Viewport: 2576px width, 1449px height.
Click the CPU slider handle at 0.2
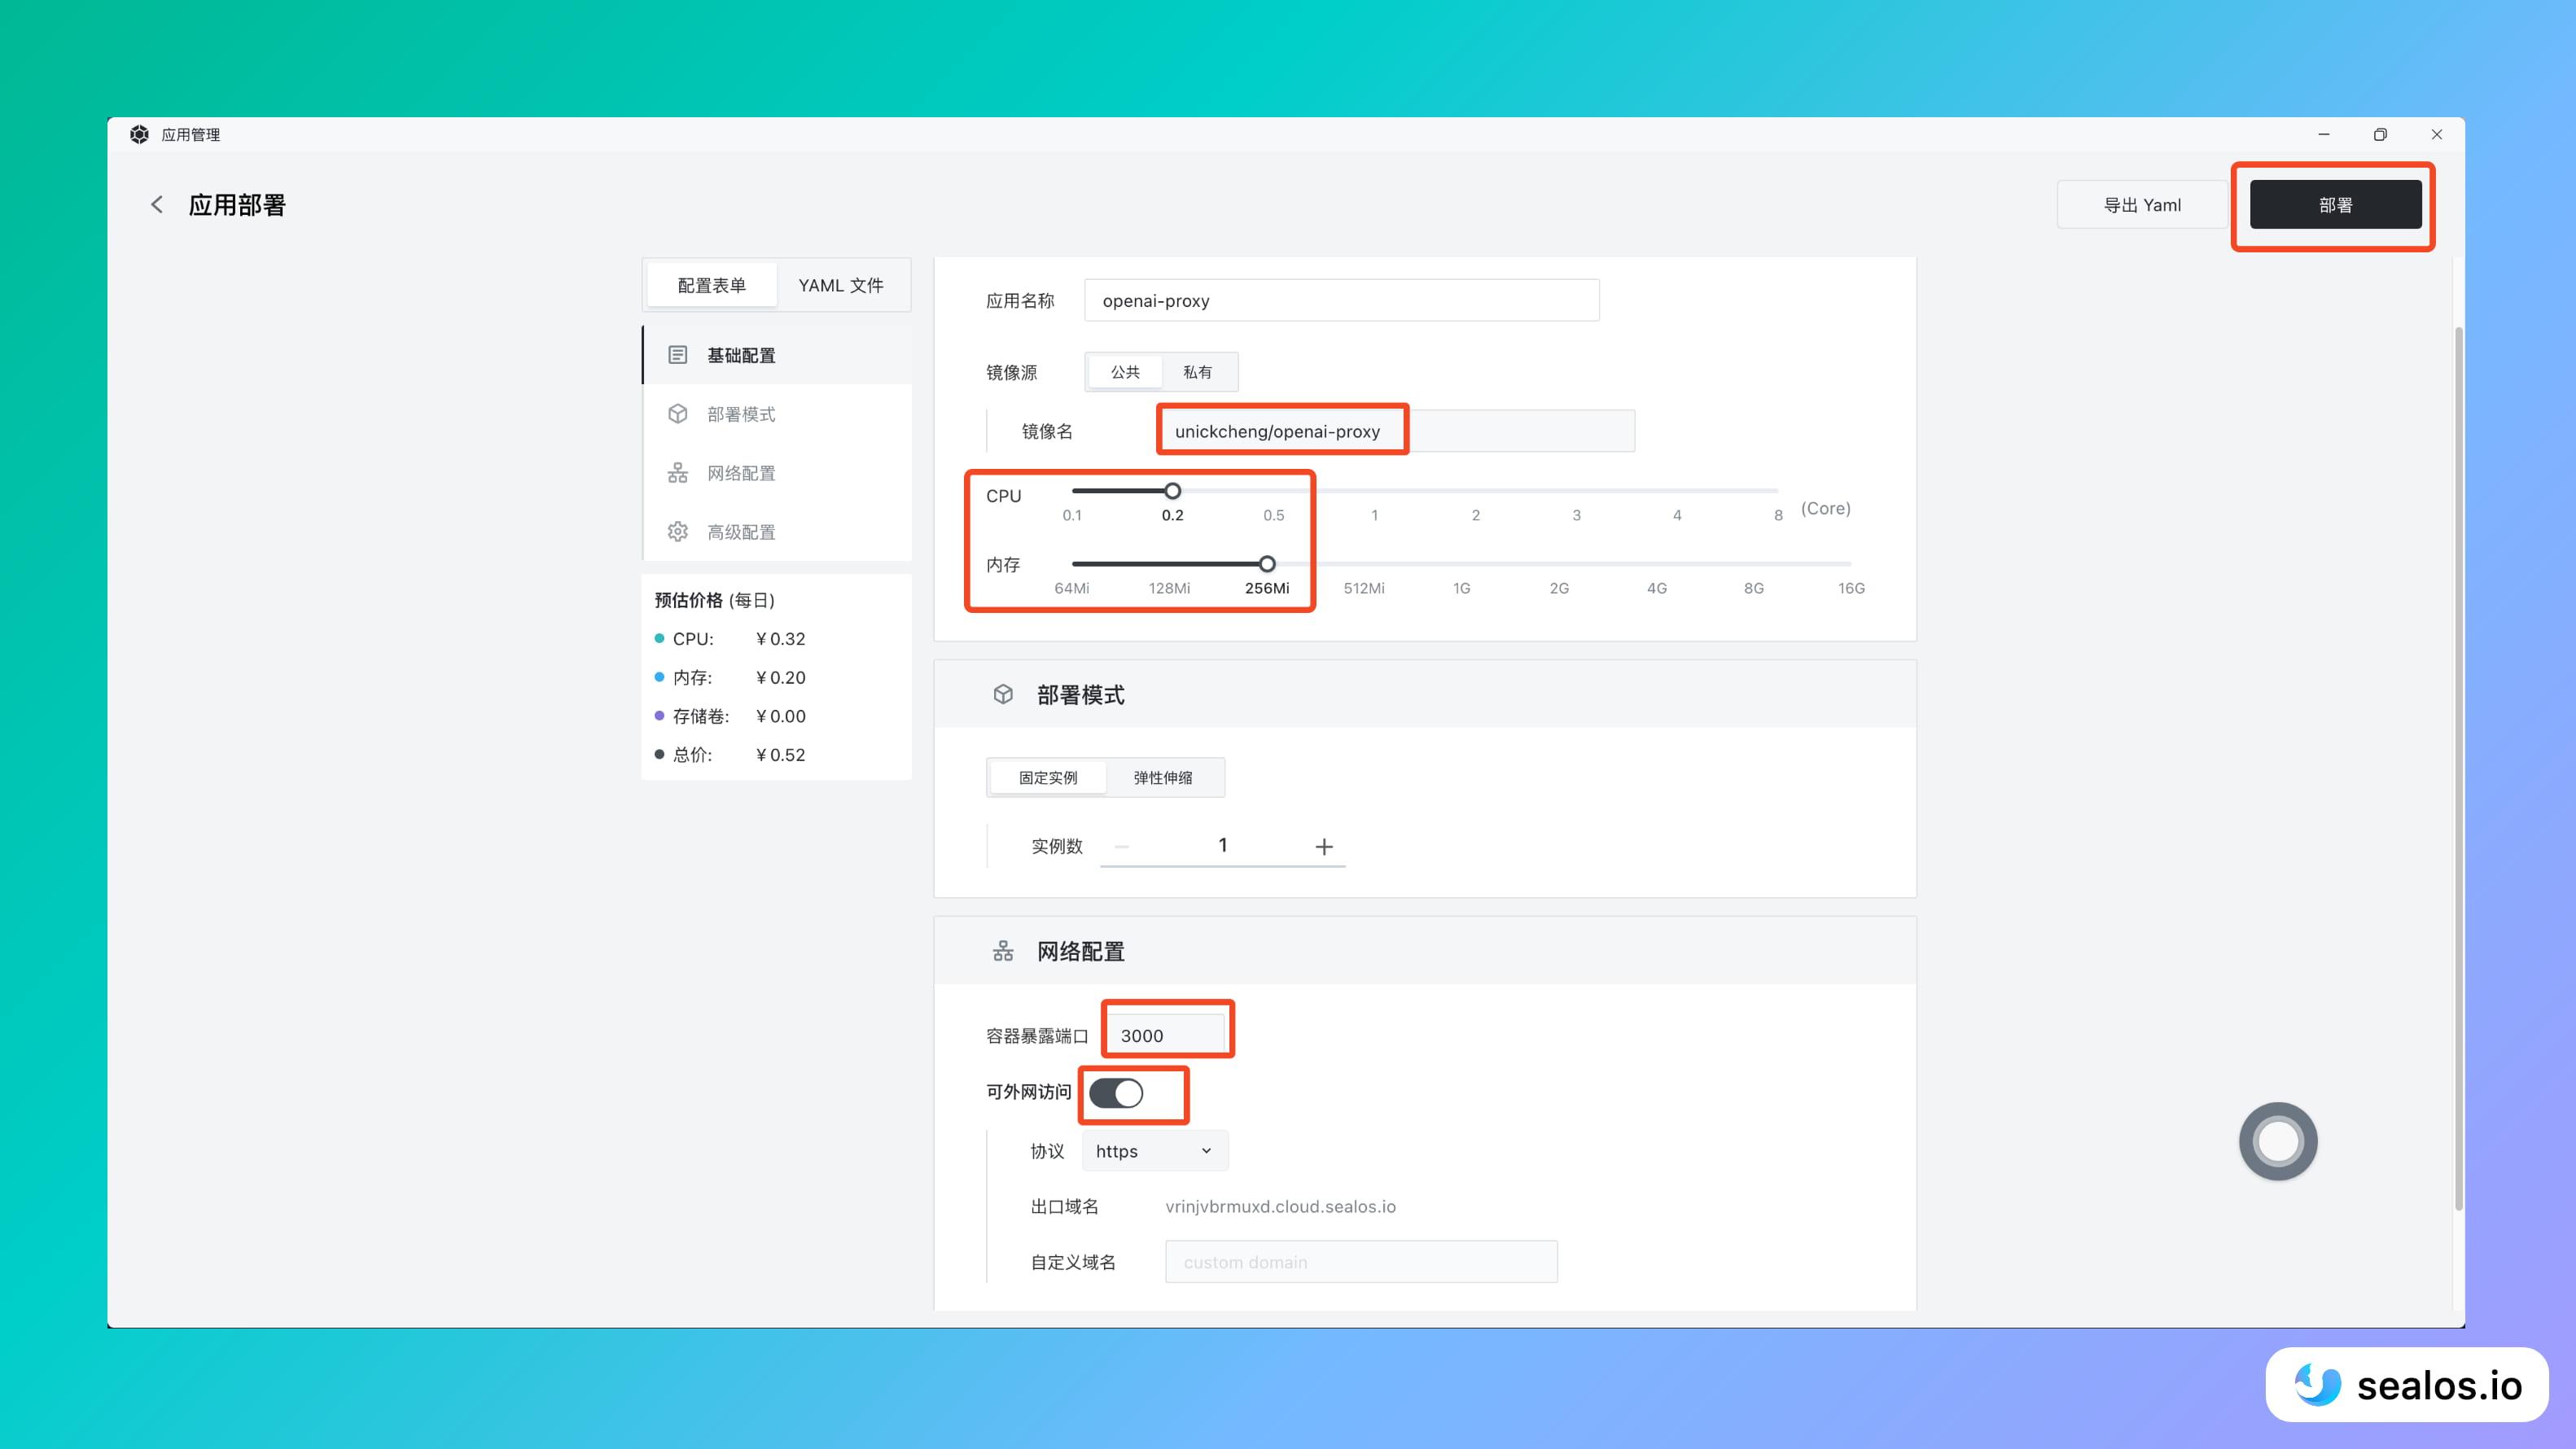[x=1173, y=491]
